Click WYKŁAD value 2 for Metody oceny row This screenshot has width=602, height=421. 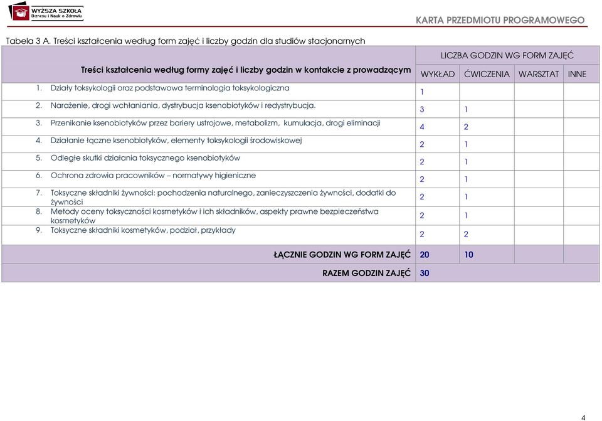[x=422, y=215]
